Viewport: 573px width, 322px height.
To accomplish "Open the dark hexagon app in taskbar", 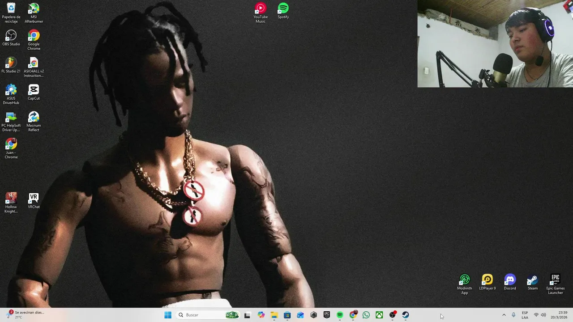I will [313, 315].
